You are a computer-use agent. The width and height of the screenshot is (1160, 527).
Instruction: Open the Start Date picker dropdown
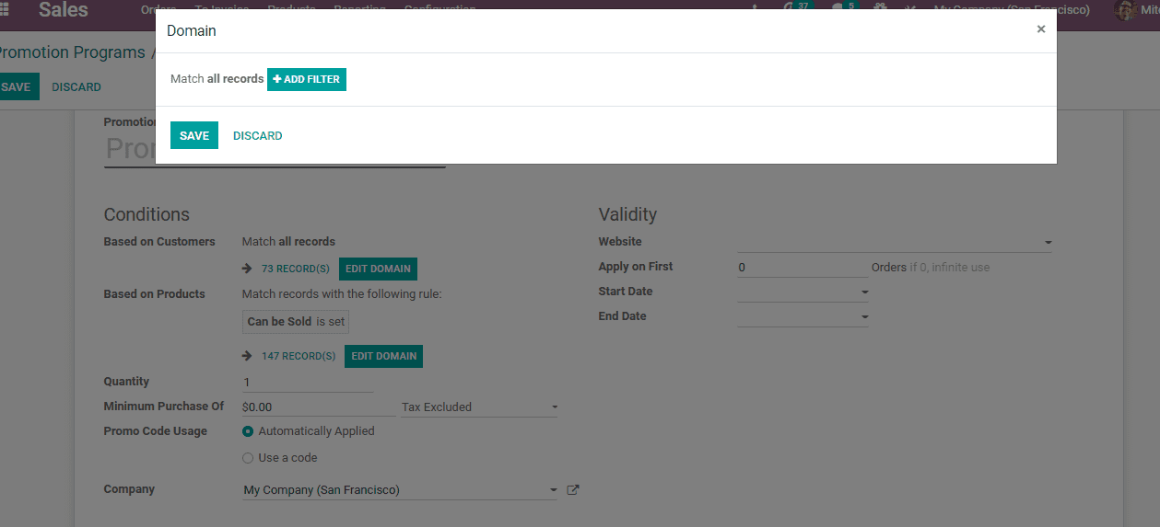tap(803, 292)
